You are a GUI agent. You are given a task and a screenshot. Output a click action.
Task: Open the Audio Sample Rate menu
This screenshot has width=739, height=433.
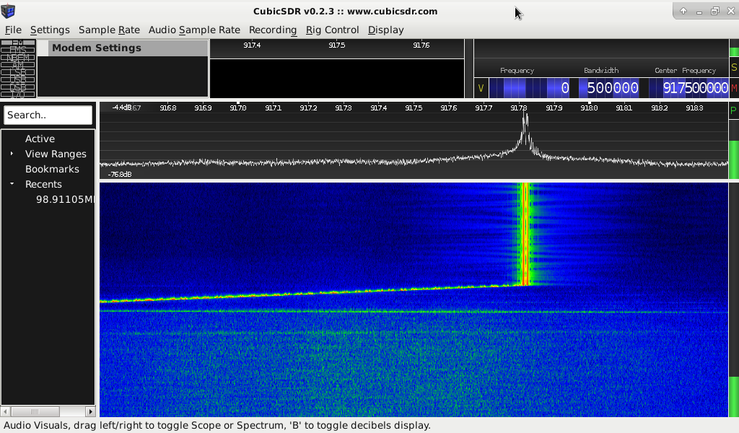coord(194,30)
